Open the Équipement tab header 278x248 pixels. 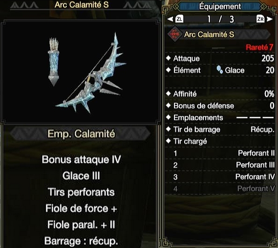click(220, 7)
